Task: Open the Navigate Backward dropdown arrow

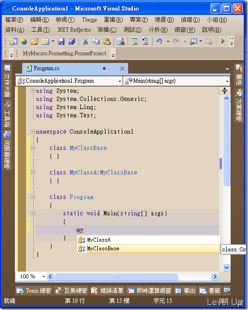Action: pos(201,41)
